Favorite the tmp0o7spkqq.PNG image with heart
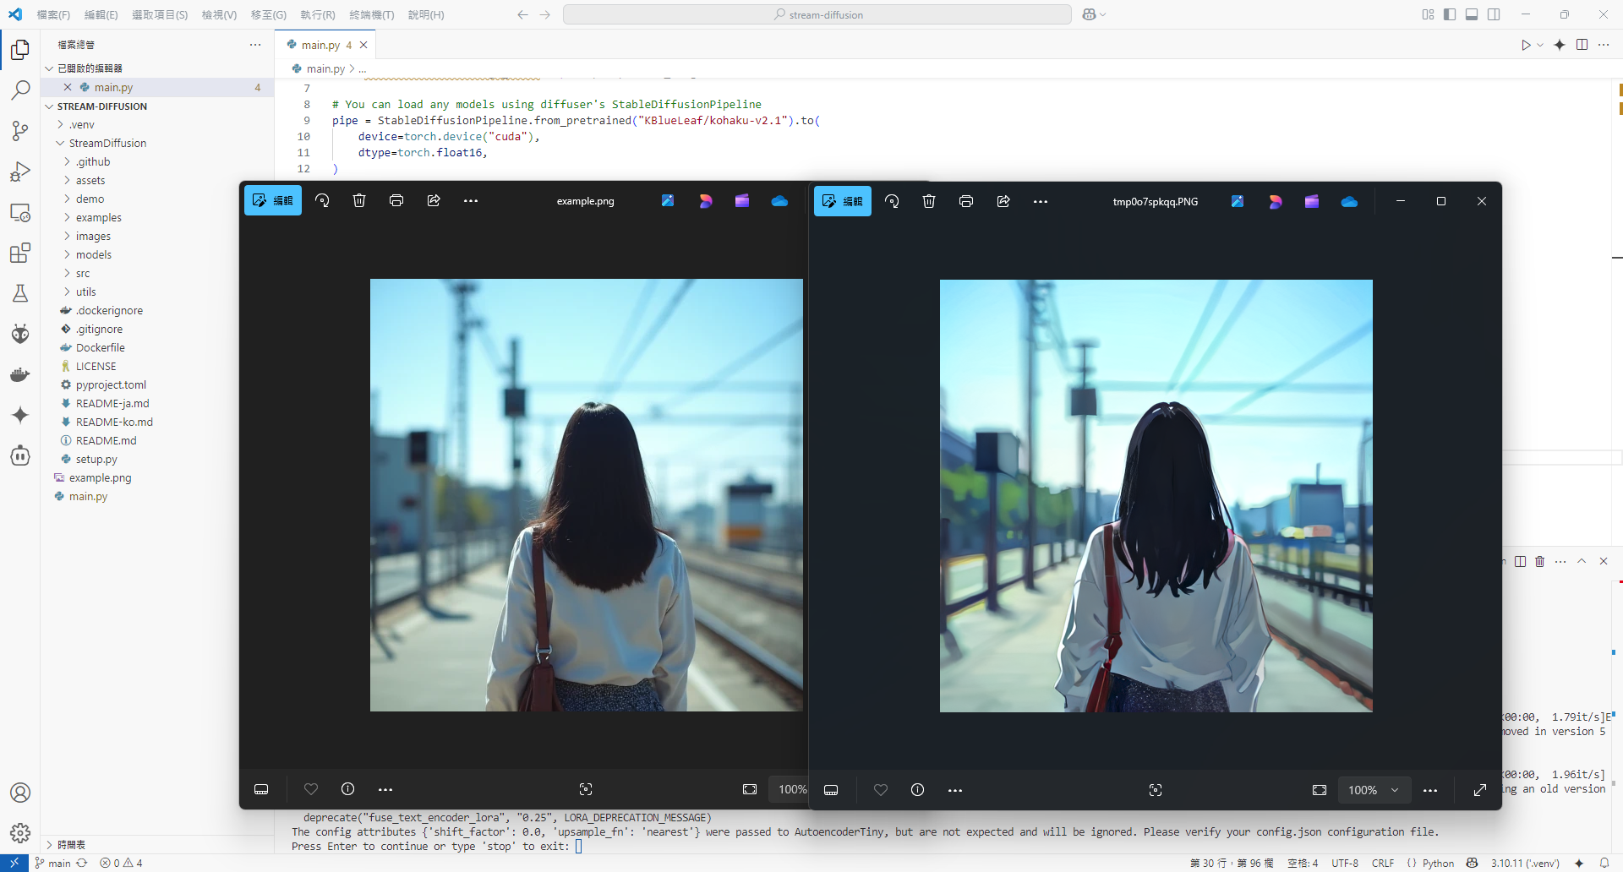This screenshot has width=1623, height=872. point(881,789)
